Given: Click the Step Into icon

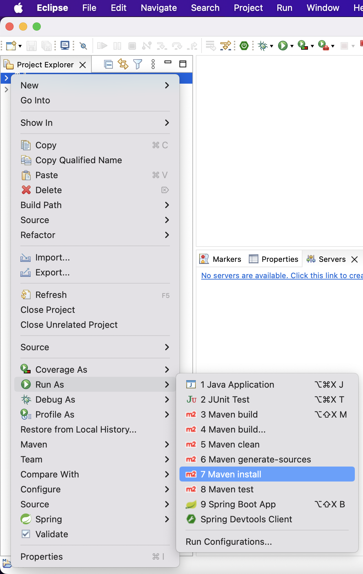Looking at the screenshot, I should click(x=162, y=46).
